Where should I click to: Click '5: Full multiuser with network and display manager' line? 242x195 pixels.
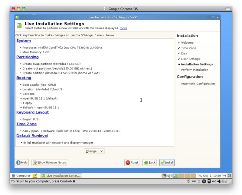tap(58, 143)
